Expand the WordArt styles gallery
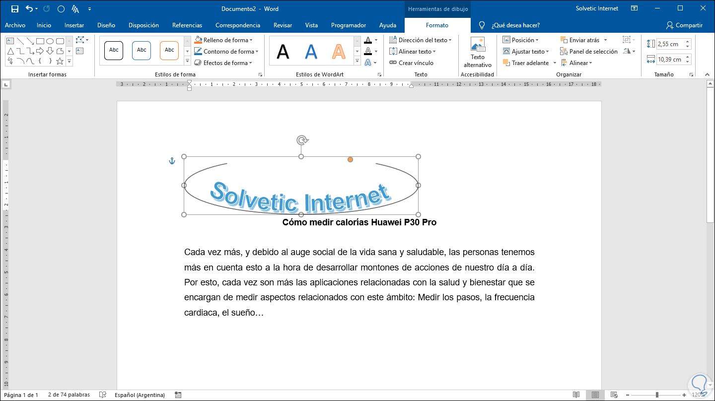This screenshot has width=715, height=401. (357, 61)
